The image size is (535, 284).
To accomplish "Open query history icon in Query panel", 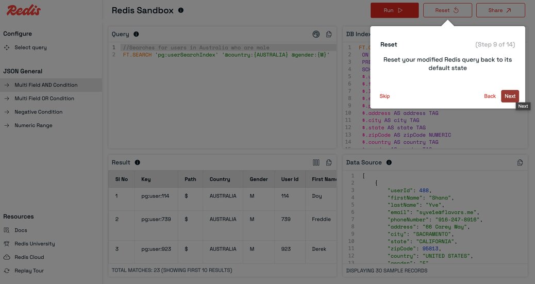I will pos(316,34).
